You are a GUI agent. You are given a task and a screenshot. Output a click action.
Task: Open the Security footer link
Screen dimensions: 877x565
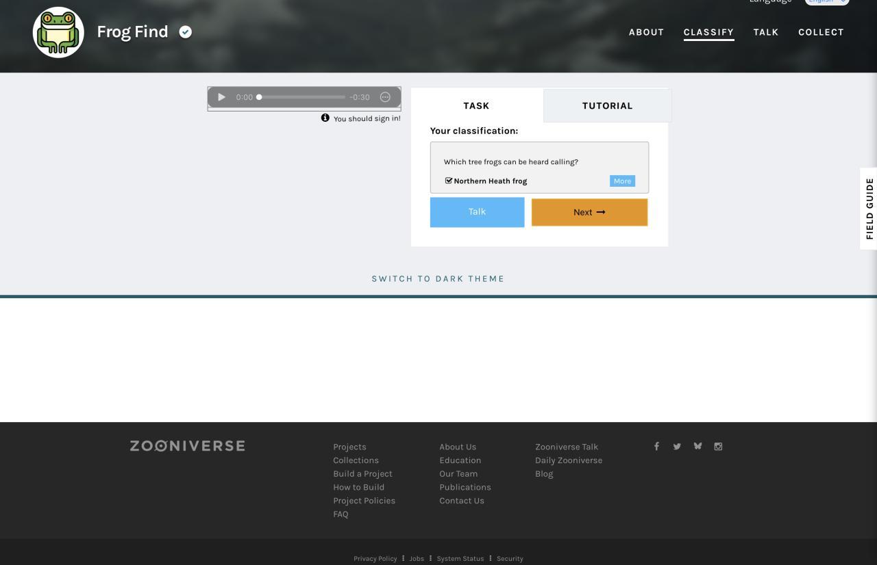(510, 559)
